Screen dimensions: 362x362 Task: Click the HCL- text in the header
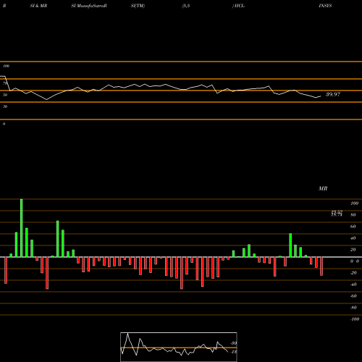click(240, 6)
